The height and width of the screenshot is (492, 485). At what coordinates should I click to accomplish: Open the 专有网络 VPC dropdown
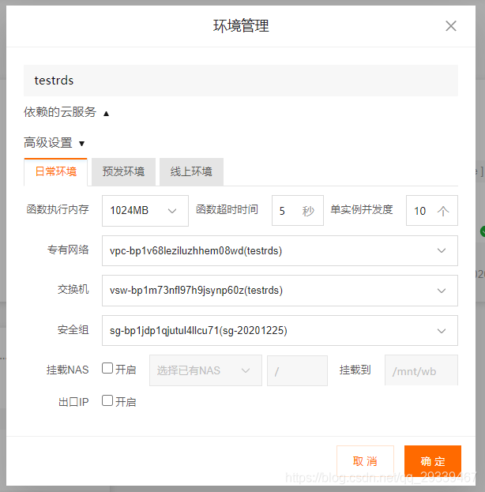click(280, 250)
